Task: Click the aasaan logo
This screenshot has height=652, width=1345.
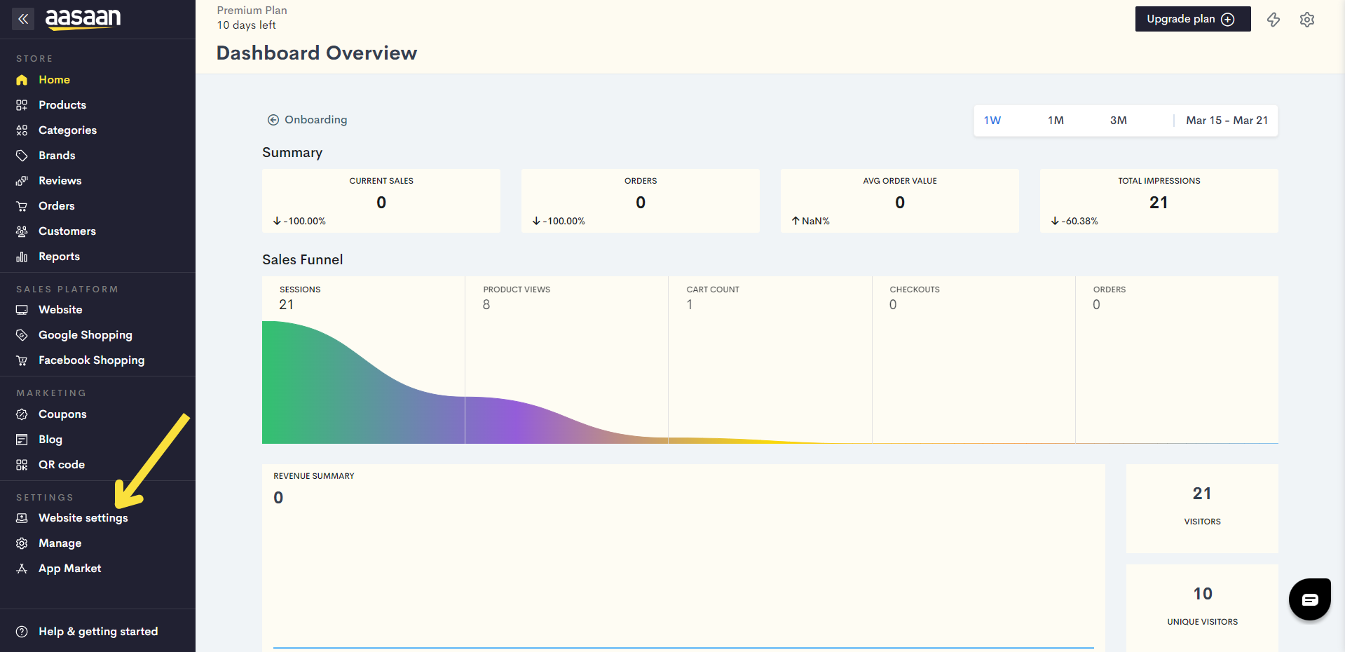Action: click(83, 18)
